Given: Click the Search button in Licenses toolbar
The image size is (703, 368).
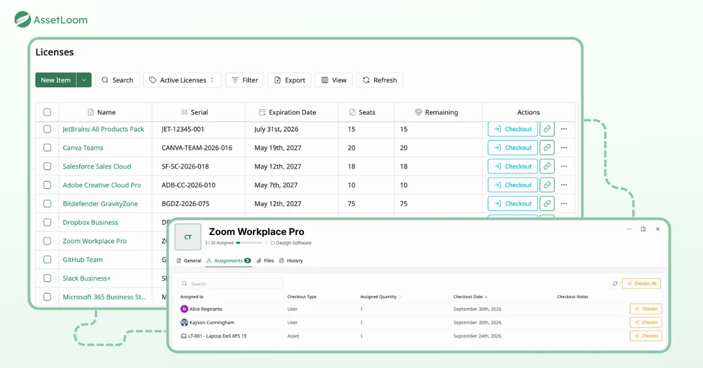Looking at the screenshot, I should [x=117, y=80].
